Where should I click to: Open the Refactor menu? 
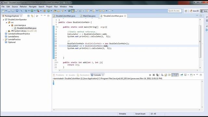coord(23,6)
